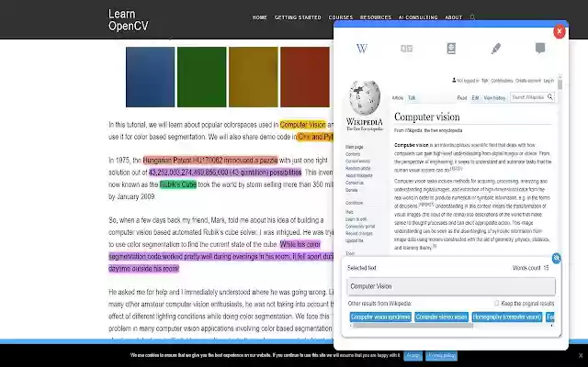588x367 pixels.
Task: Click the Wikipedia search magnifier icon
Action: click(x=550, y=97)
